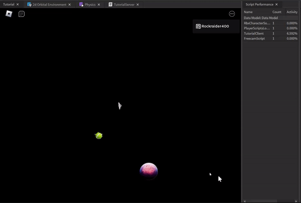Select the RbxCharacterSo... script row
Viewport: 301px width, 203px height.
coord(270,23)
